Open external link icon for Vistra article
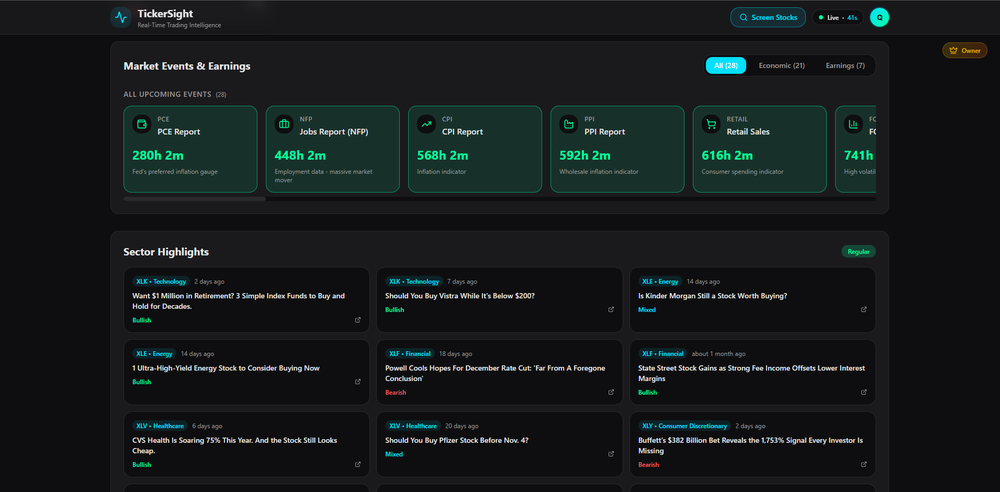1000x492 pixels. [x=611, y=309]
